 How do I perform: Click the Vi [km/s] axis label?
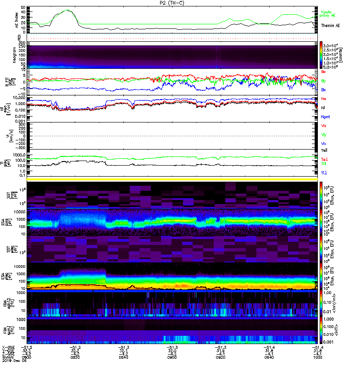9,136
